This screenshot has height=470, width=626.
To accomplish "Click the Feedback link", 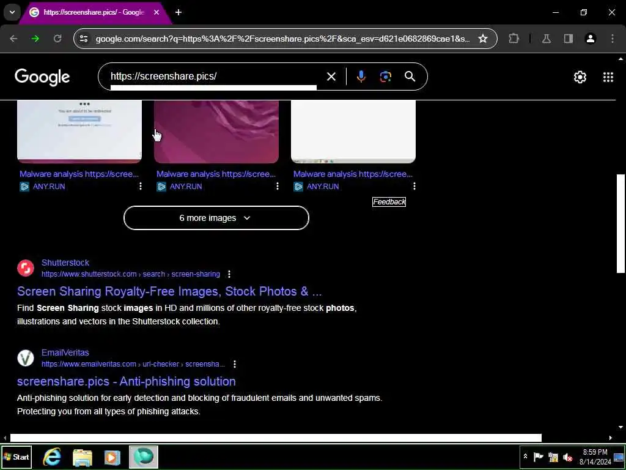I will pyautogui.click(x=389, y=202).
